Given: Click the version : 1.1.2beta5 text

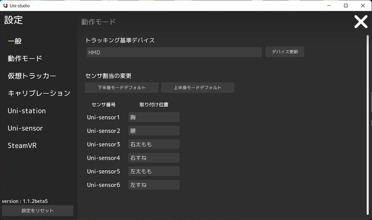Looking at the screenshot, I should click(x=25, y=201).
